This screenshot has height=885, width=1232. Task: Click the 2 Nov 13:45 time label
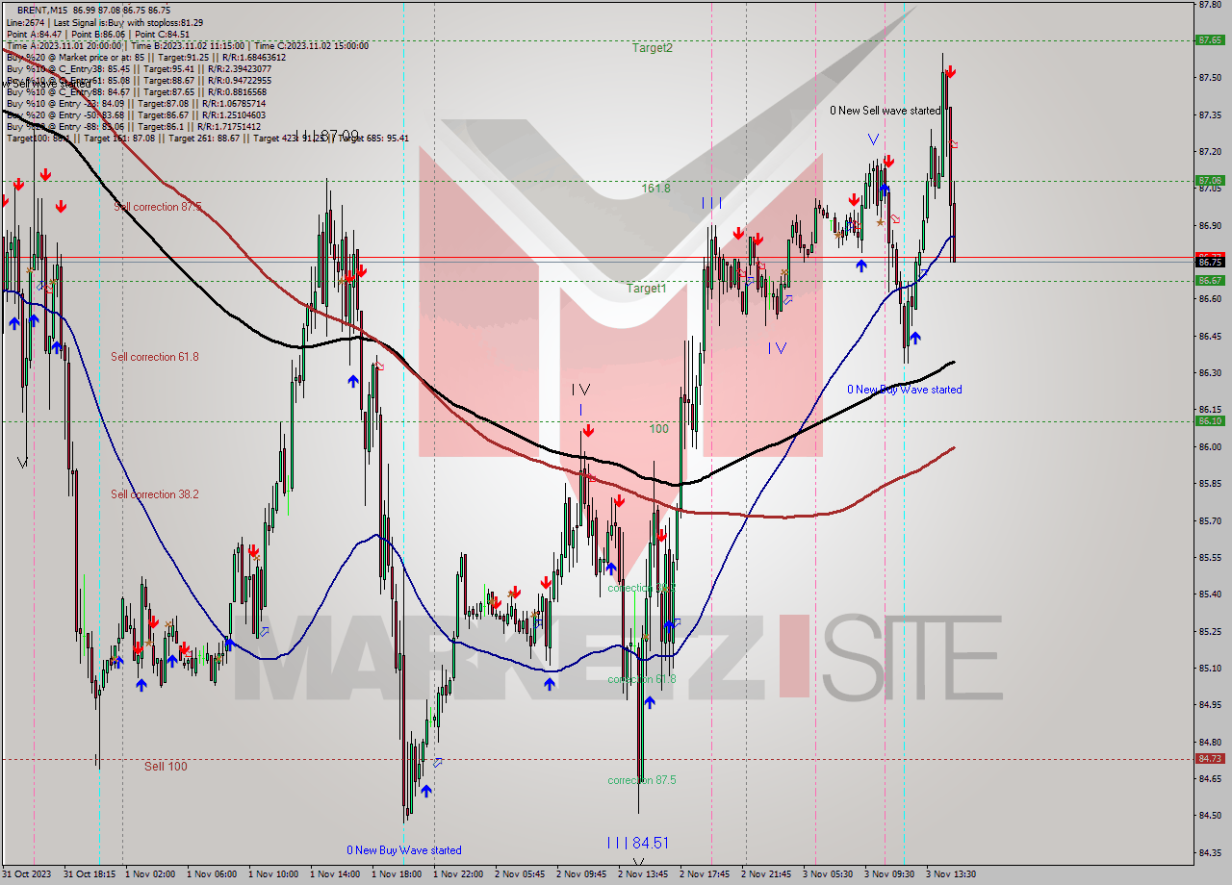click(x=643, y=874)
